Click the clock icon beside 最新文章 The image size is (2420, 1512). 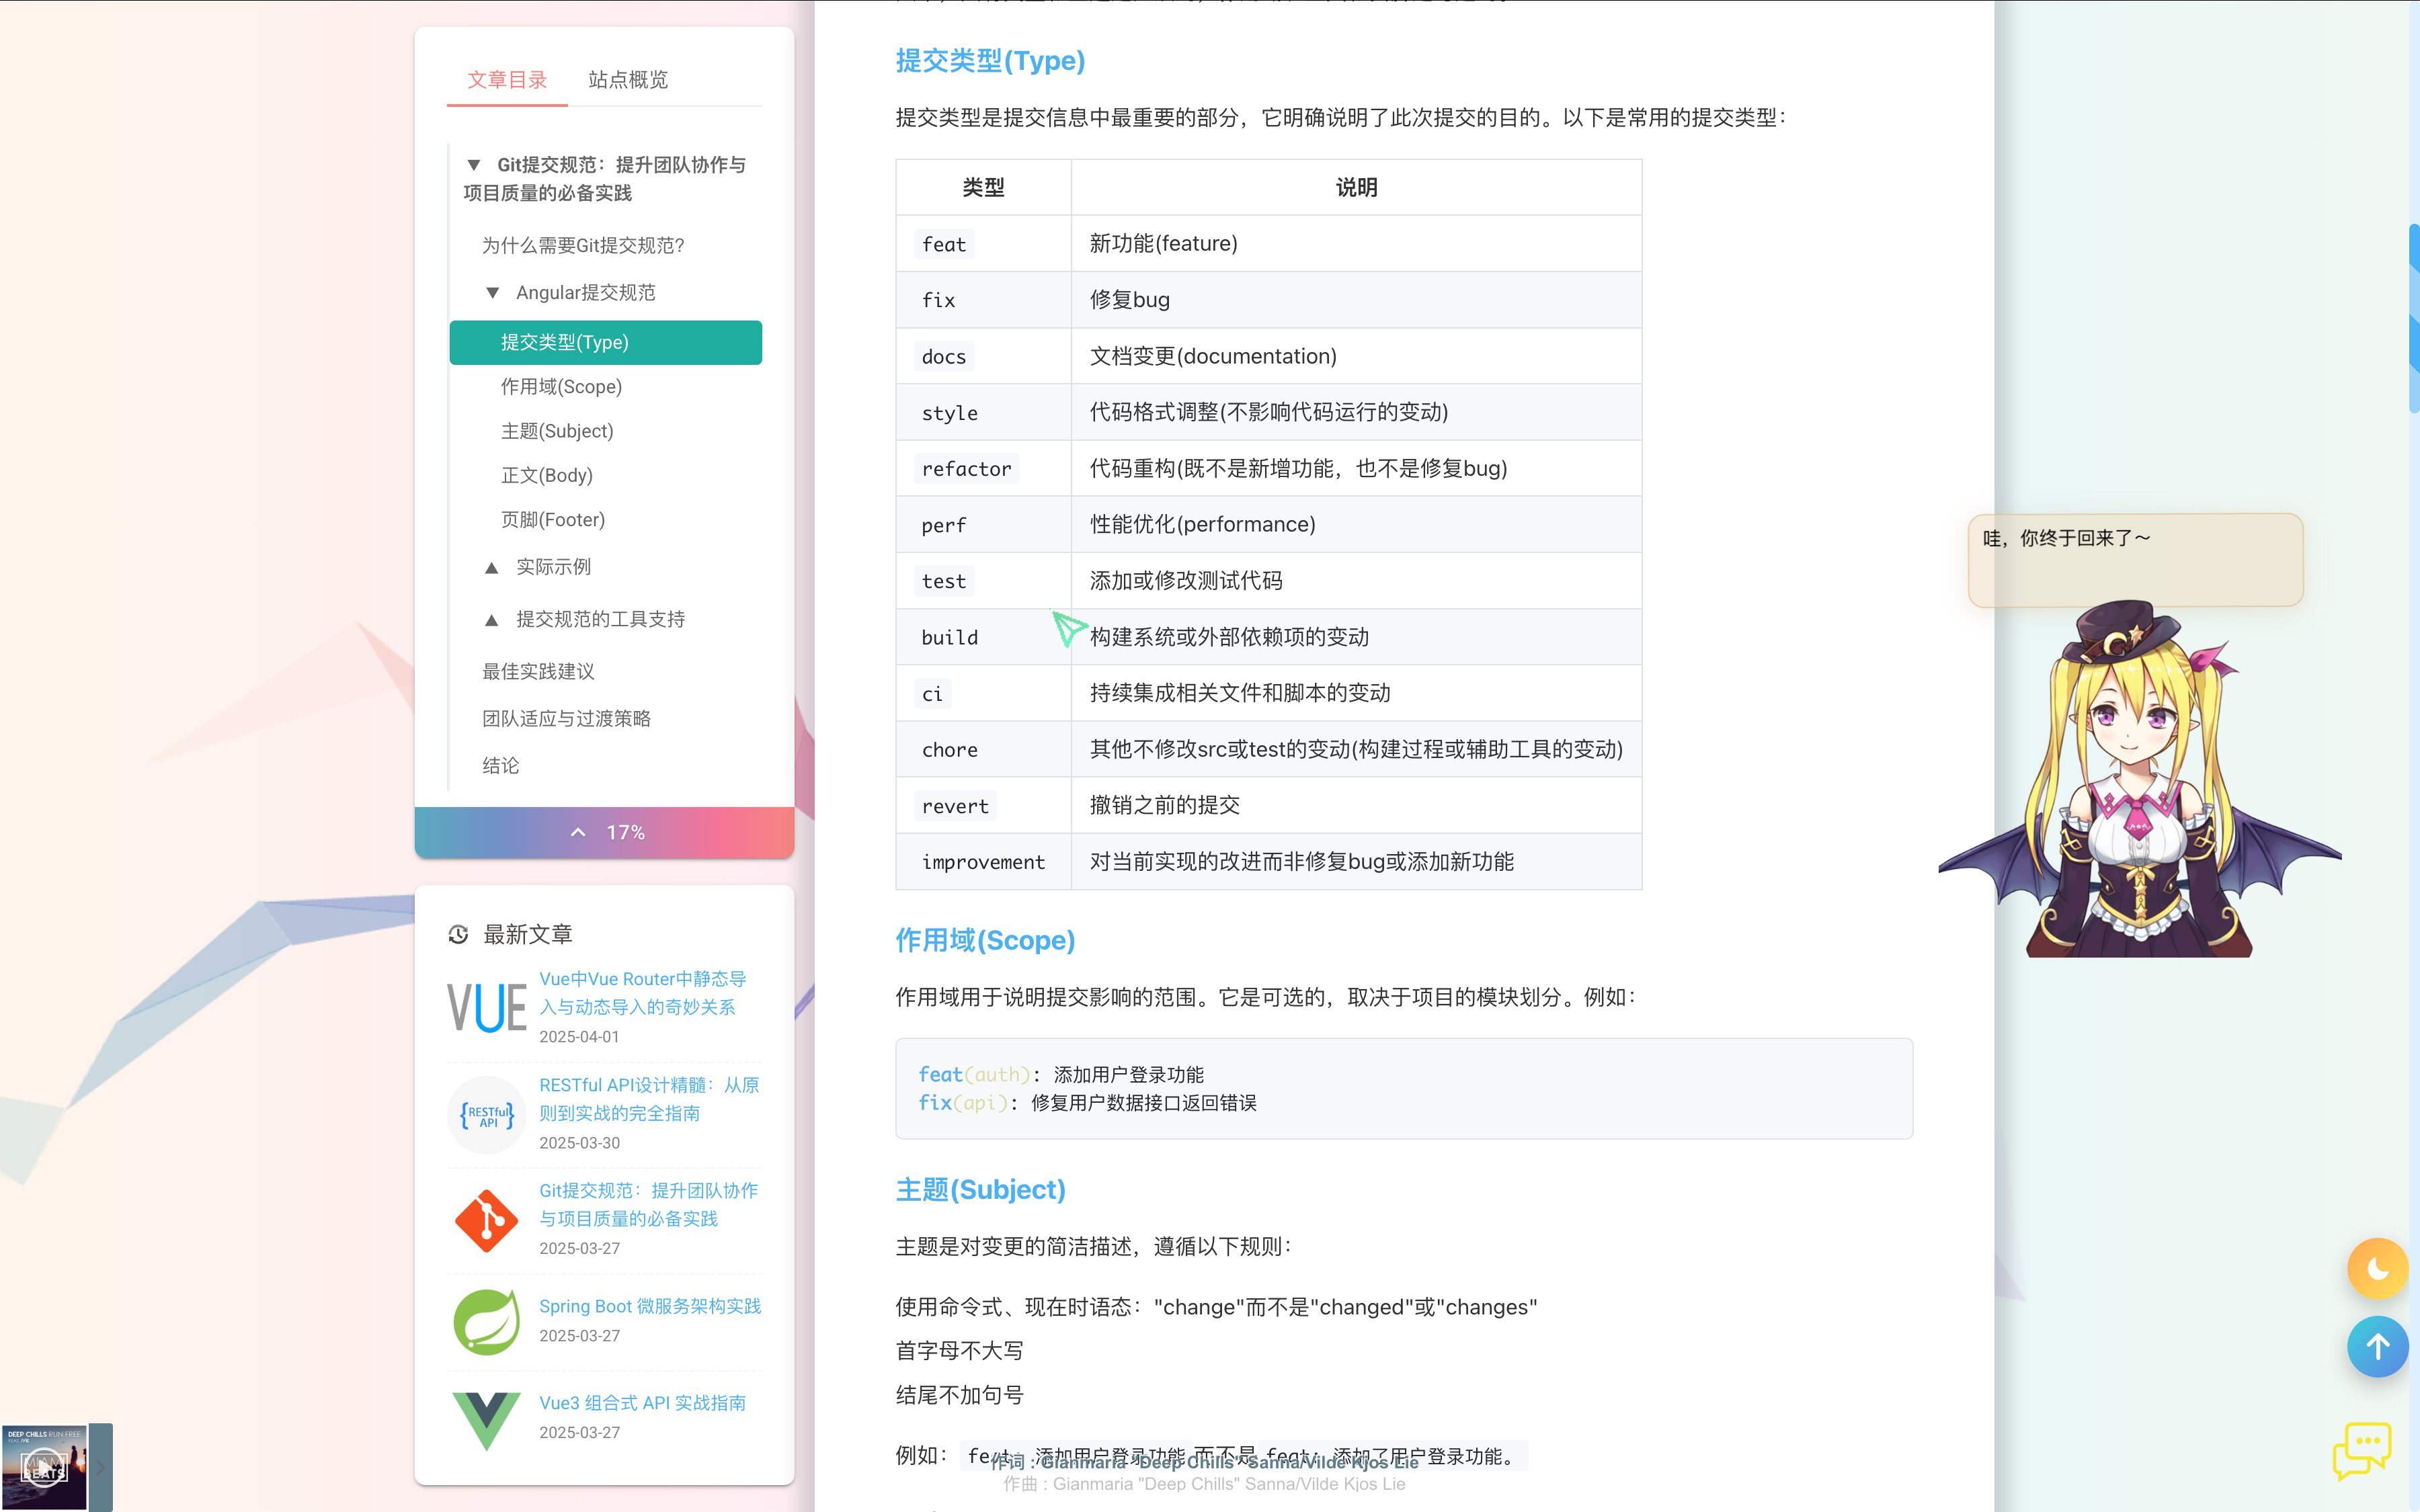coord(459,934)
